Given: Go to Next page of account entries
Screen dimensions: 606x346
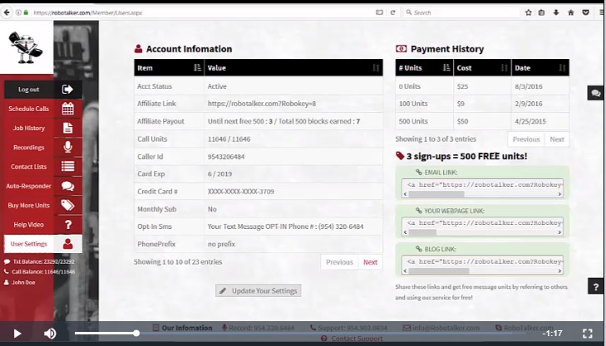Looking at the screenshot, I should tap(370, 262).
